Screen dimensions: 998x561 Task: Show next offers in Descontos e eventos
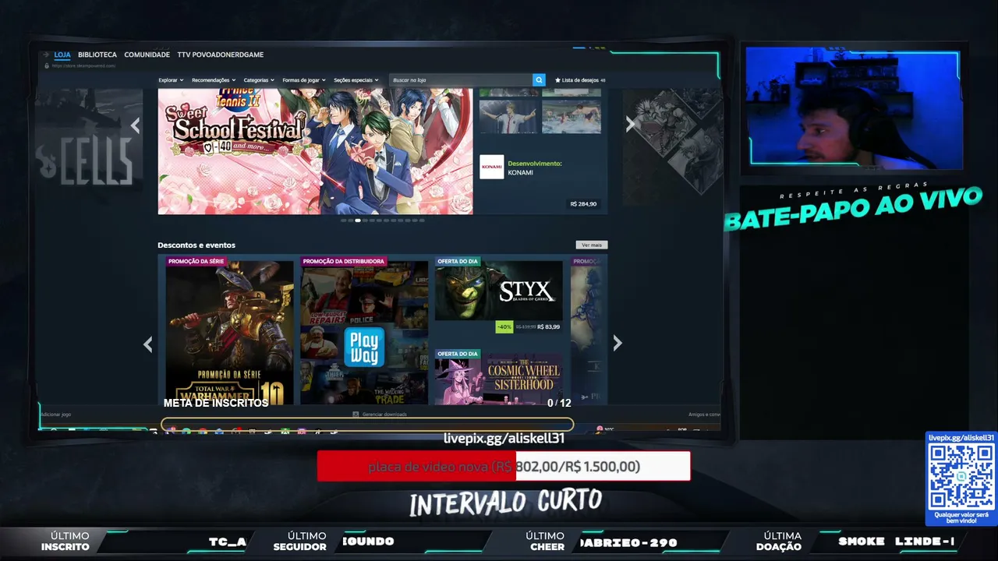click(x=618, y=343)
